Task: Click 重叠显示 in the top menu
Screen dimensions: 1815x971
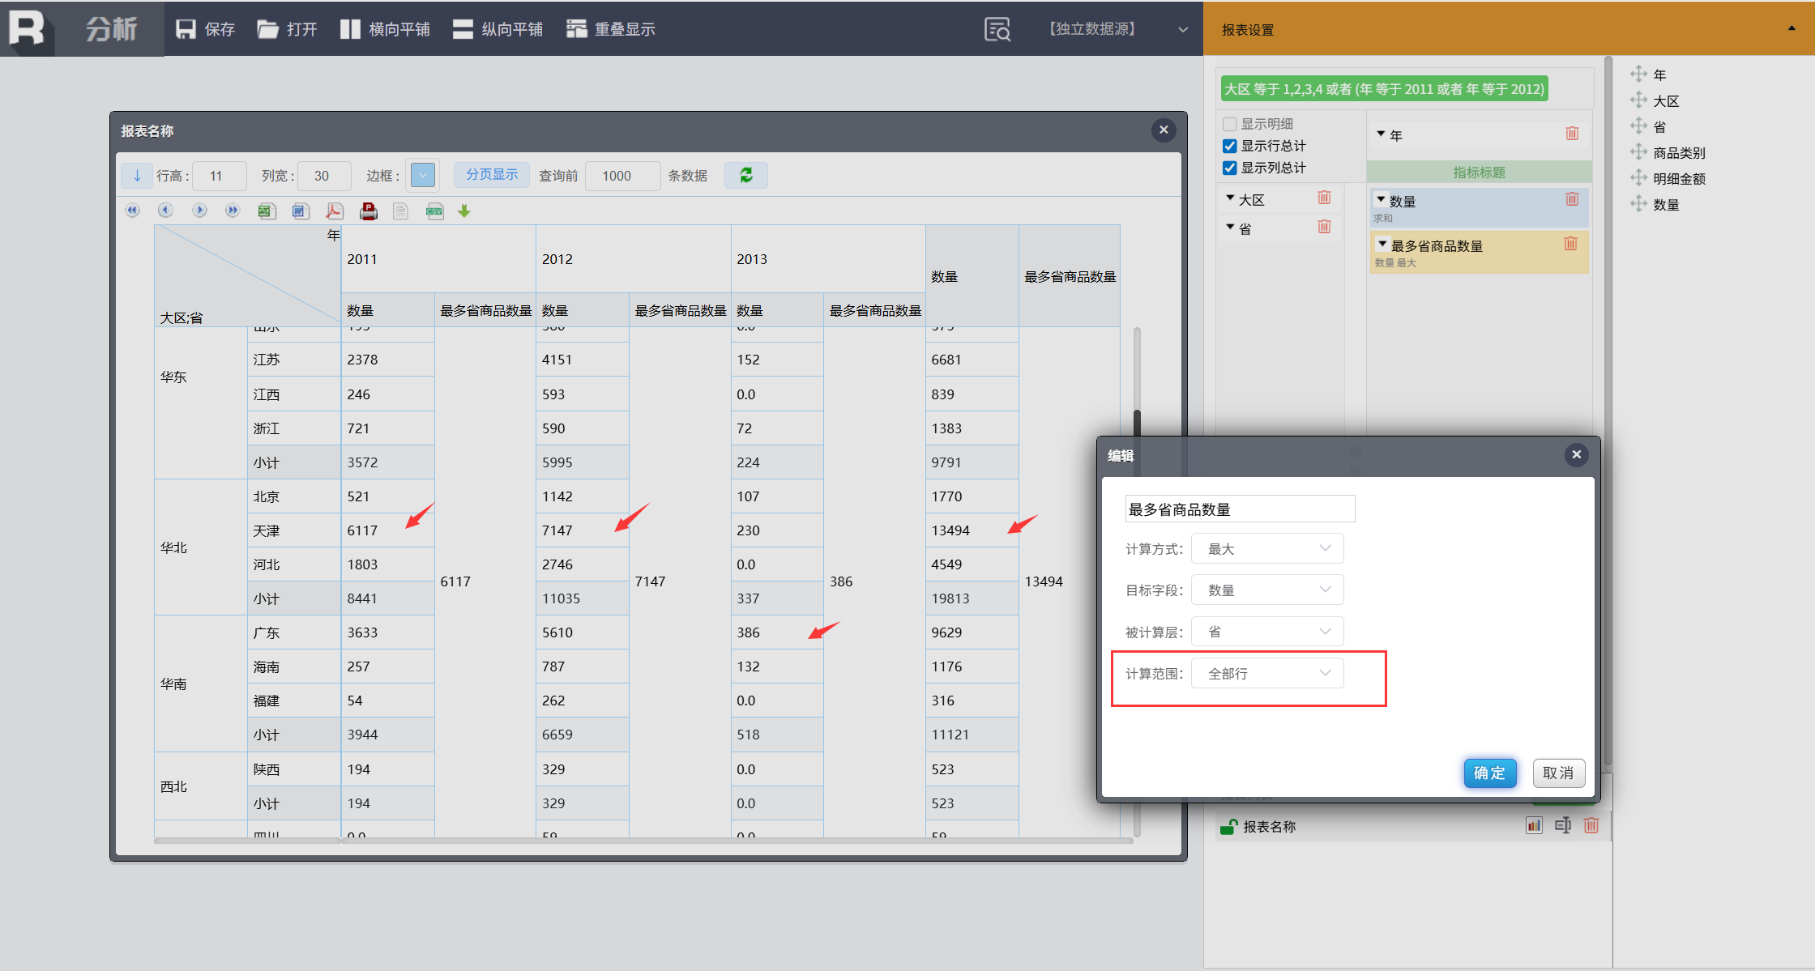Action: tap(611, 29)
